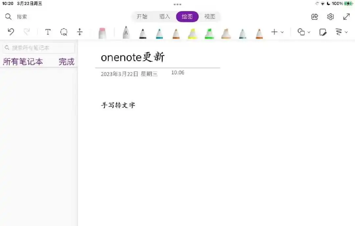
Task: Expand the Shapes dropdown arrow
Action: point(309,32)
